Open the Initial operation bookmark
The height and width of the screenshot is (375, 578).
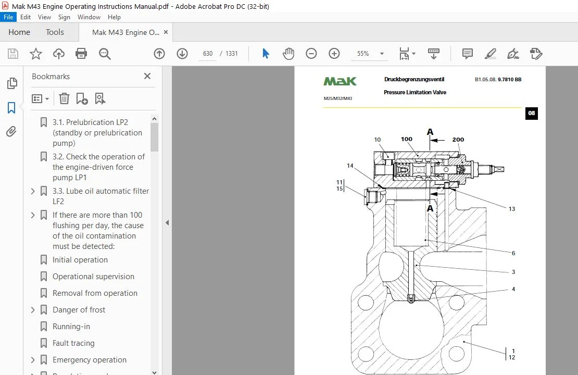pos(80,260)
